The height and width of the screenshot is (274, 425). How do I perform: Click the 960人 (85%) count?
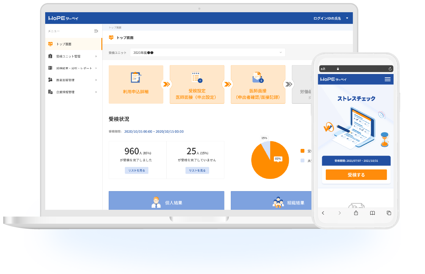(x=138, y=151)
